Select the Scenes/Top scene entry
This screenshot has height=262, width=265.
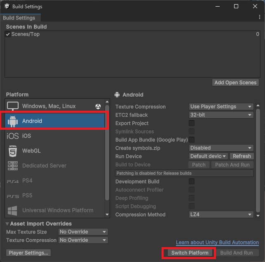pyautogui.click(x=133, y=34)
